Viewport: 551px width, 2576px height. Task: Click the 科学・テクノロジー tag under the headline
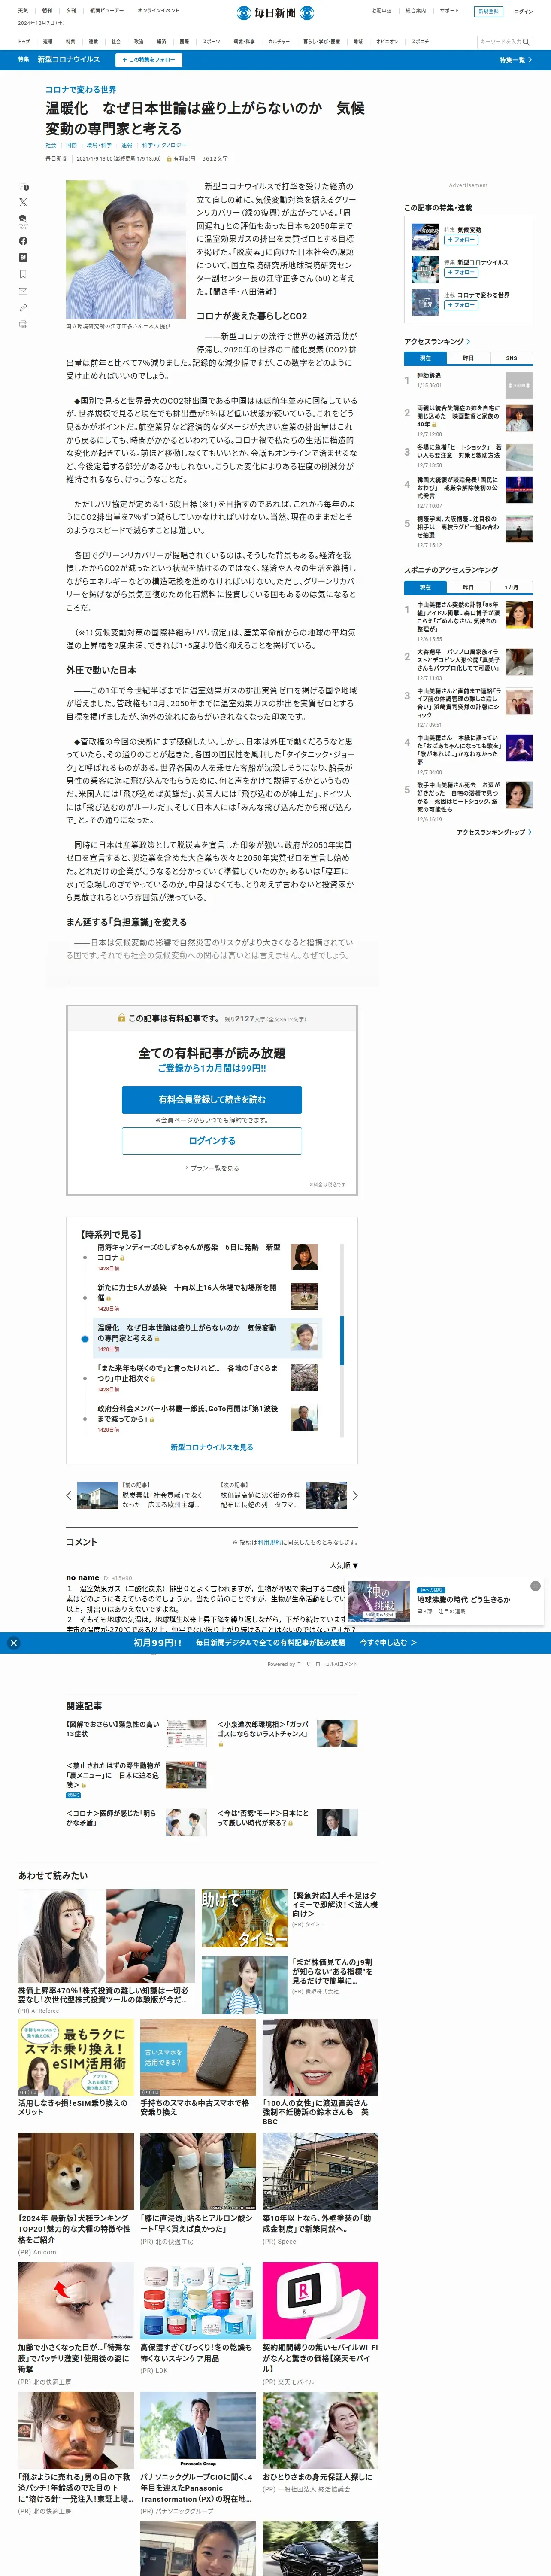[x=164, y=145]
